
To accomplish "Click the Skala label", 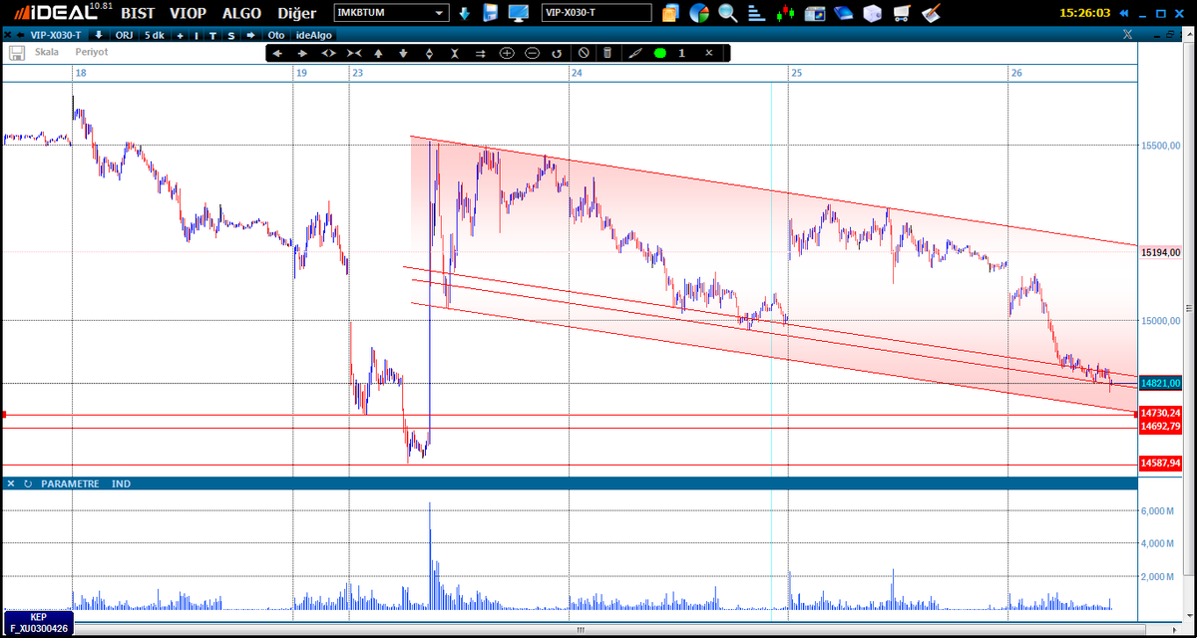I will [47, 52].
